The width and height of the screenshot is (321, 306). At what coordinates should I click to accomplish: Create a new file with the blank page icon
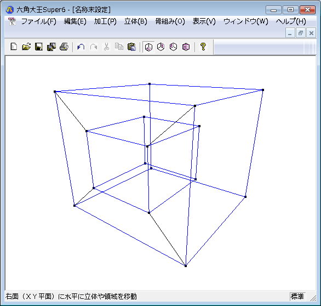14,47
